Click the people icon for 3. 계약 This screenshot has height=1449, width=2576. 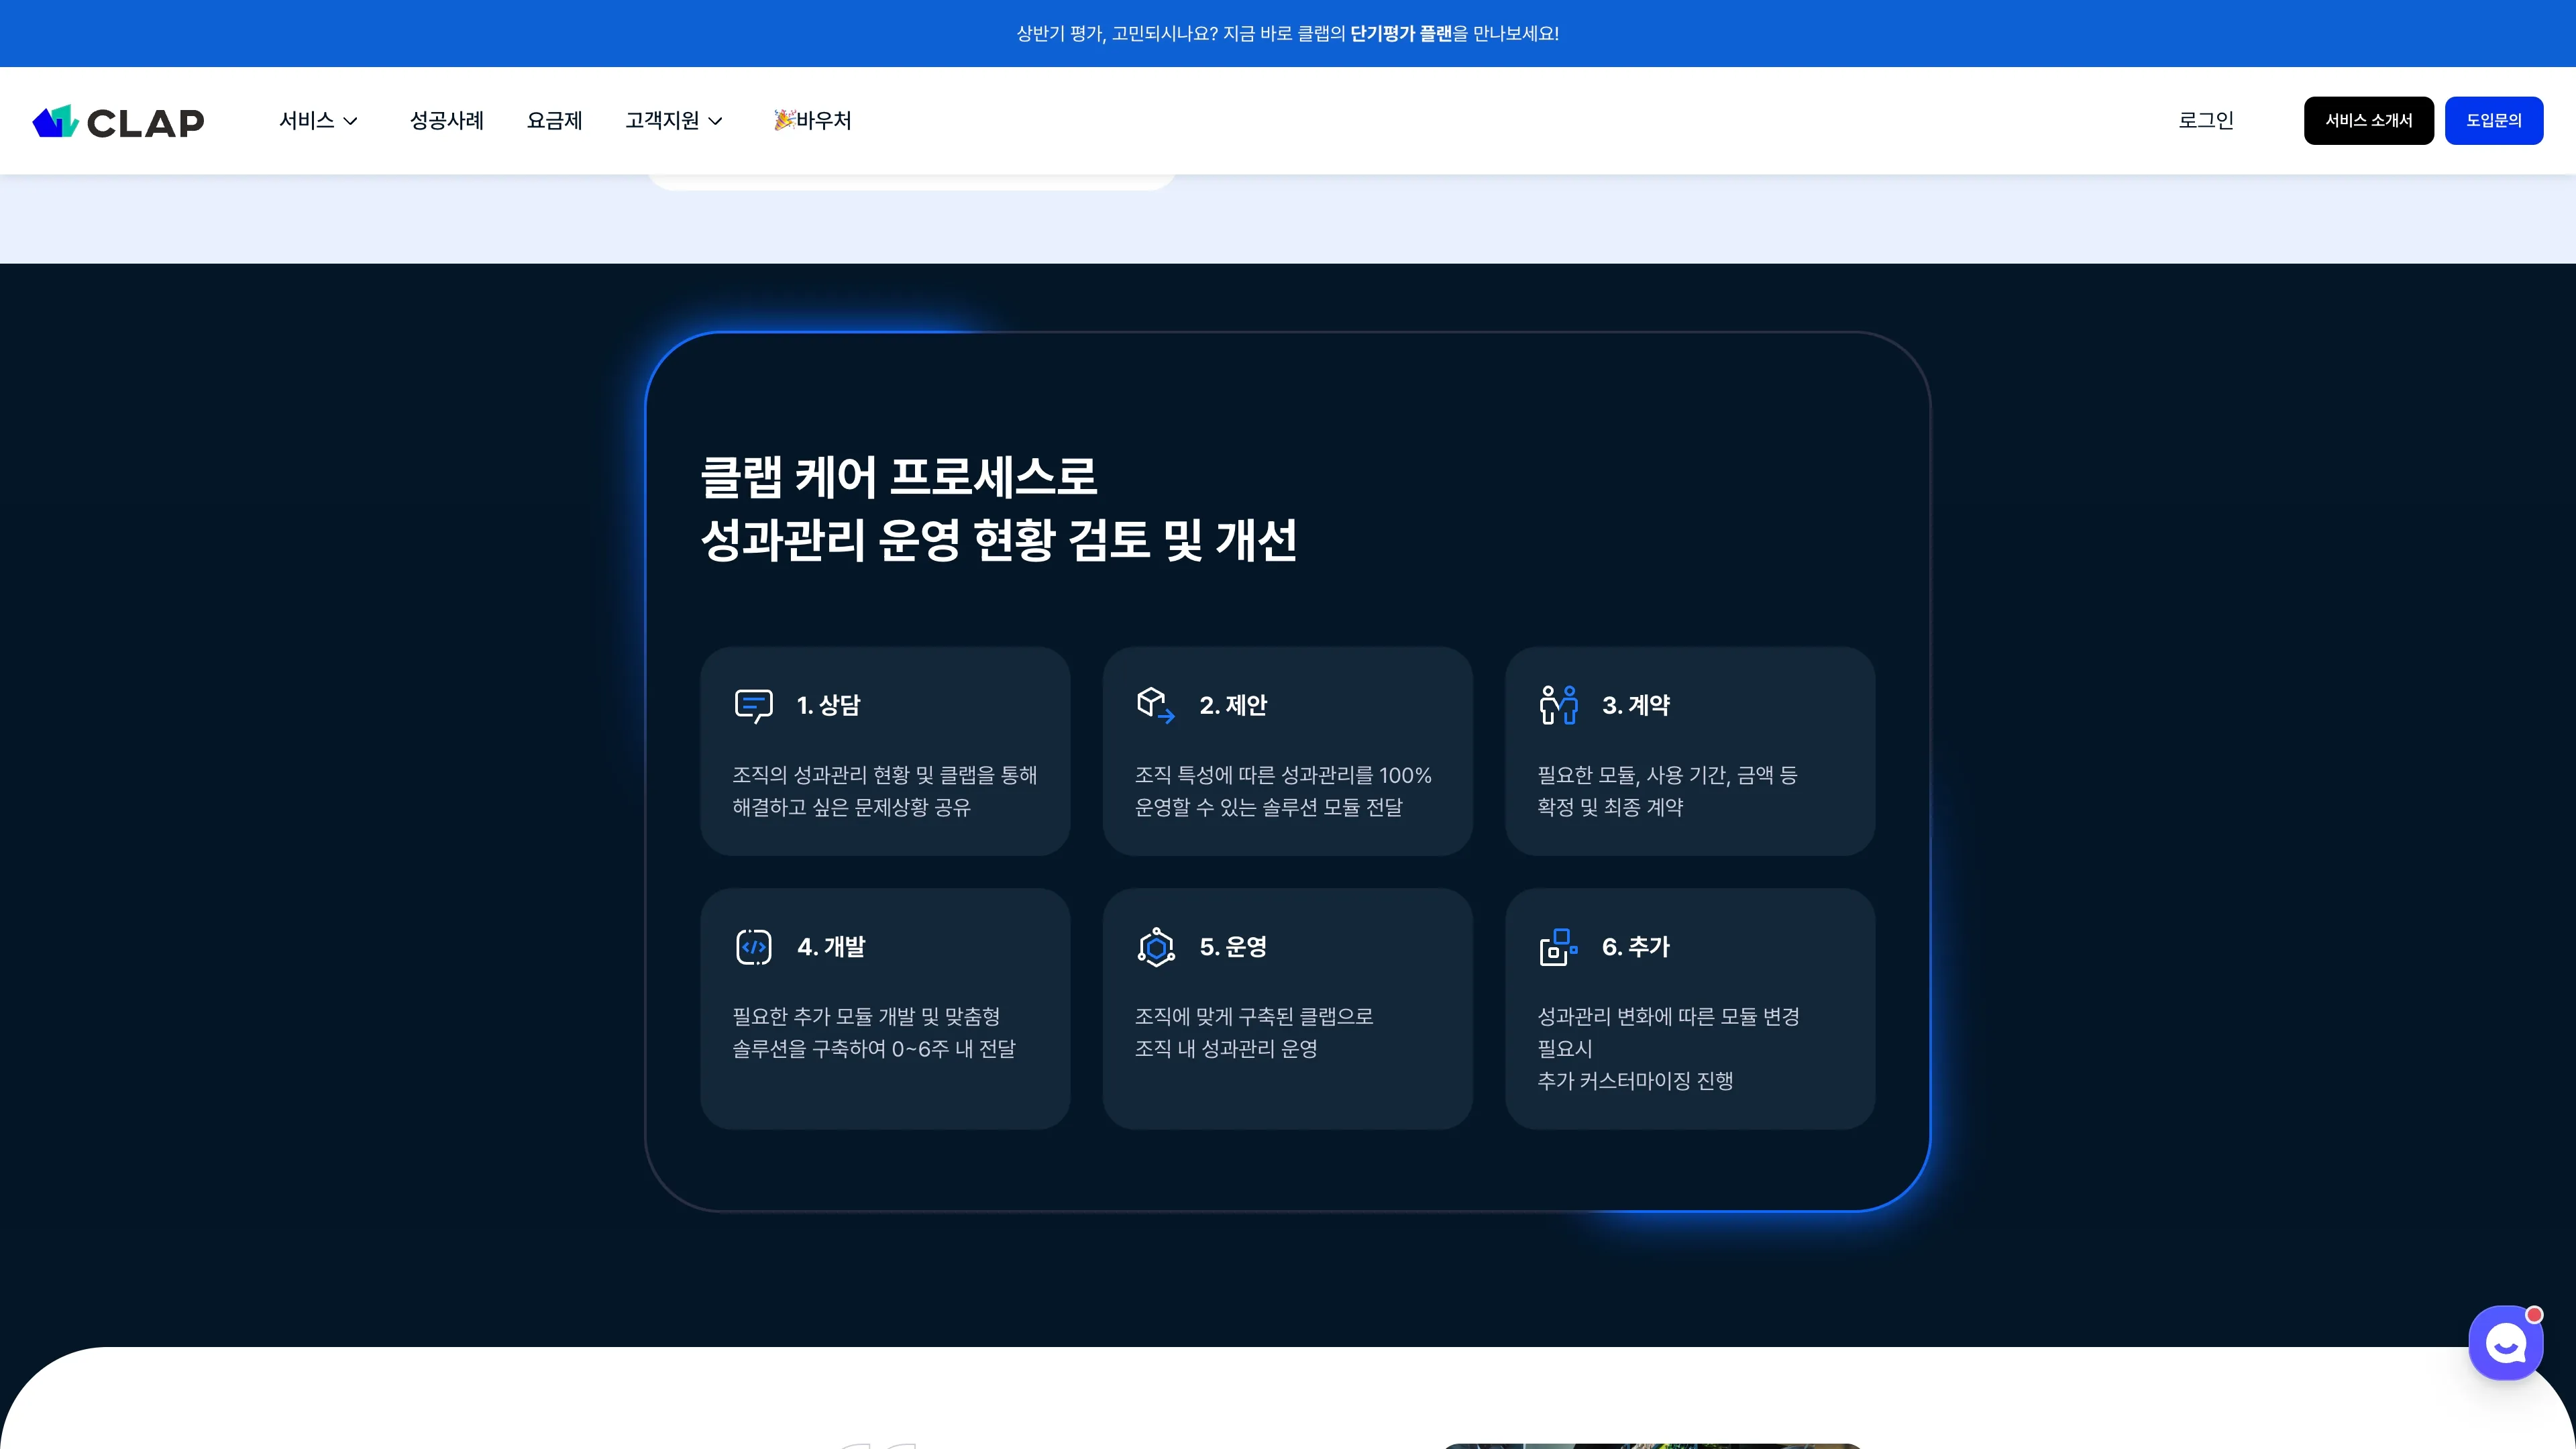click(x=1558, y=705)
